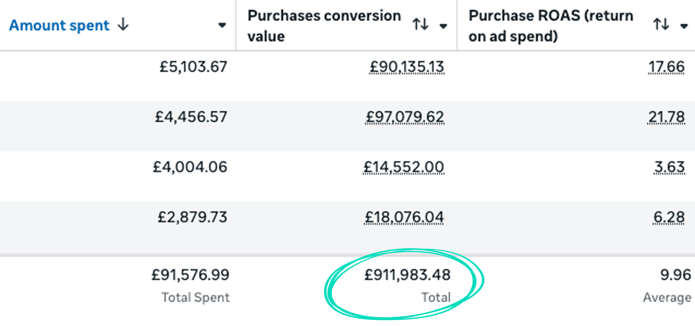Click the Total Spent figure £91,576.99
The image size is (695, 326).
pyautogui.click(x=190, y=275)
